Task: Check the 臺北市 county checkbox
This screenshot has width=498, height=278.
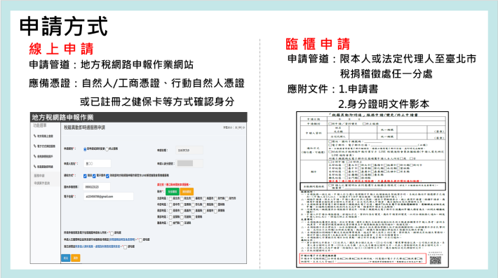Action: 170,199
